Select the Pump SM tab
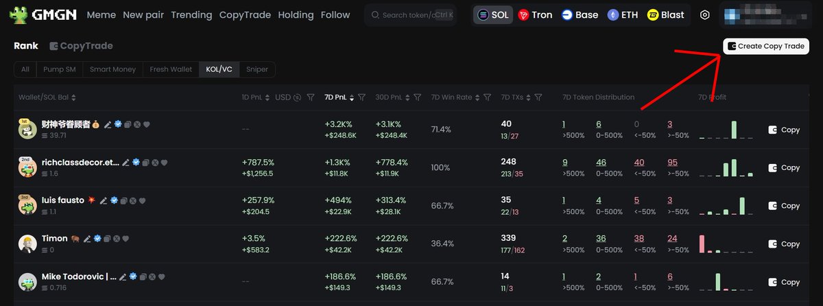Image resolution: width=823 pixels, height=306 pixels. point(60,69)
